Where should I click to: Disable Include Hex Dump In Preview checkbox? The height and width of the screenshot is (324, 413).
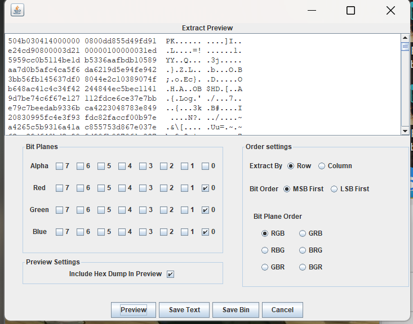170,274
